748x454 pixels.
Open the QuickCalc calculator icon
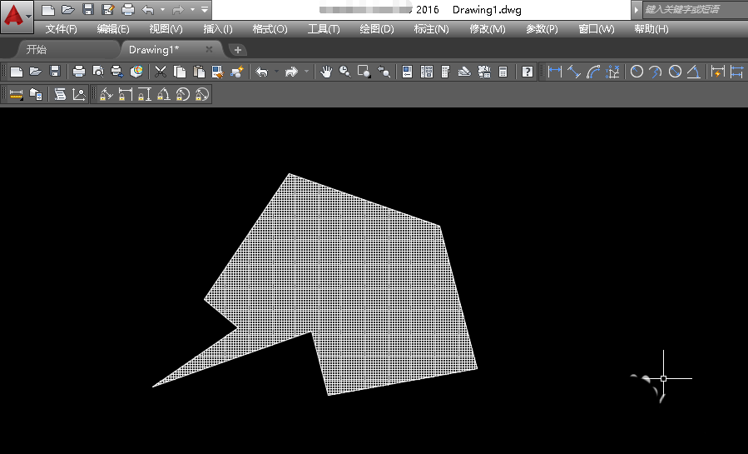click(503, 72)
